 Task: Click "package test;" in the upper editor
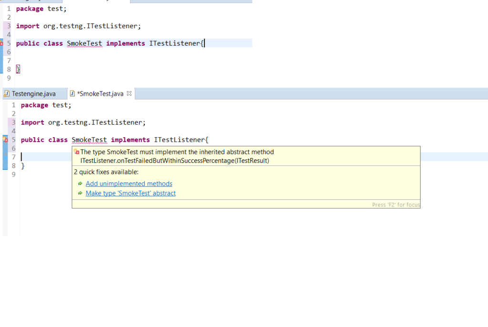point(41,9)
